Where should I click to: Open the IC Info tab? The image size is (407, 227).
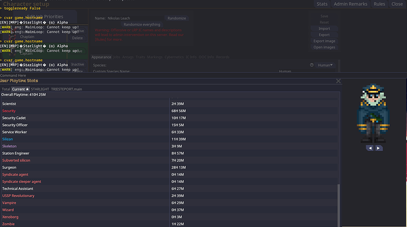tap(191, 57)
